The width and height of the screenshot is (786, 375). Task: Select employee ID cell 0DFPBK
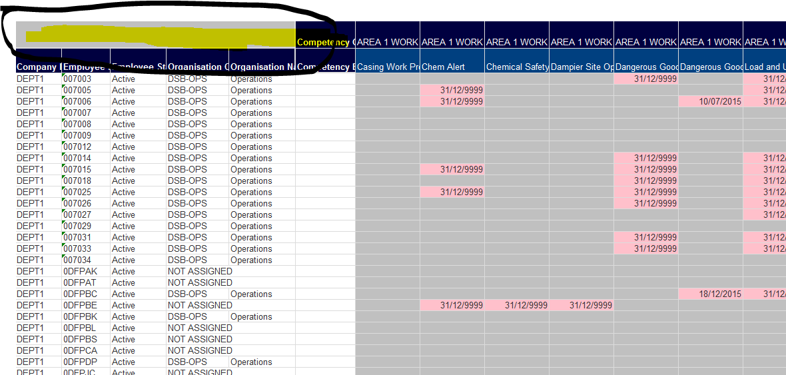86,316
